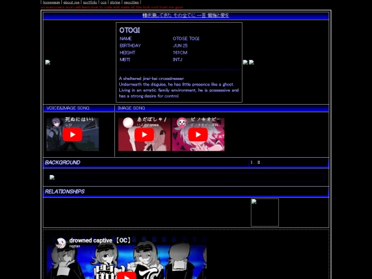The image size is (372, 279).
Task: Open the あだぽしゃ video title
Action: point(152,119)
